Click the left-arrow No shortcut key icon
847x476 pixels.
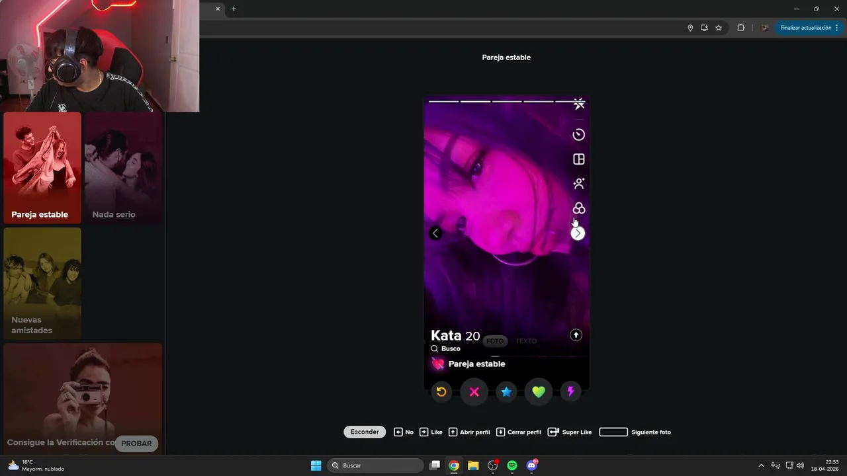point(398,432)
